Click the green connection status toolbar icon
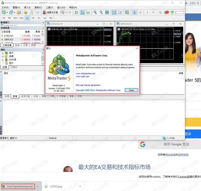This screenshot has height=191, width=201. tap(172, 13)
